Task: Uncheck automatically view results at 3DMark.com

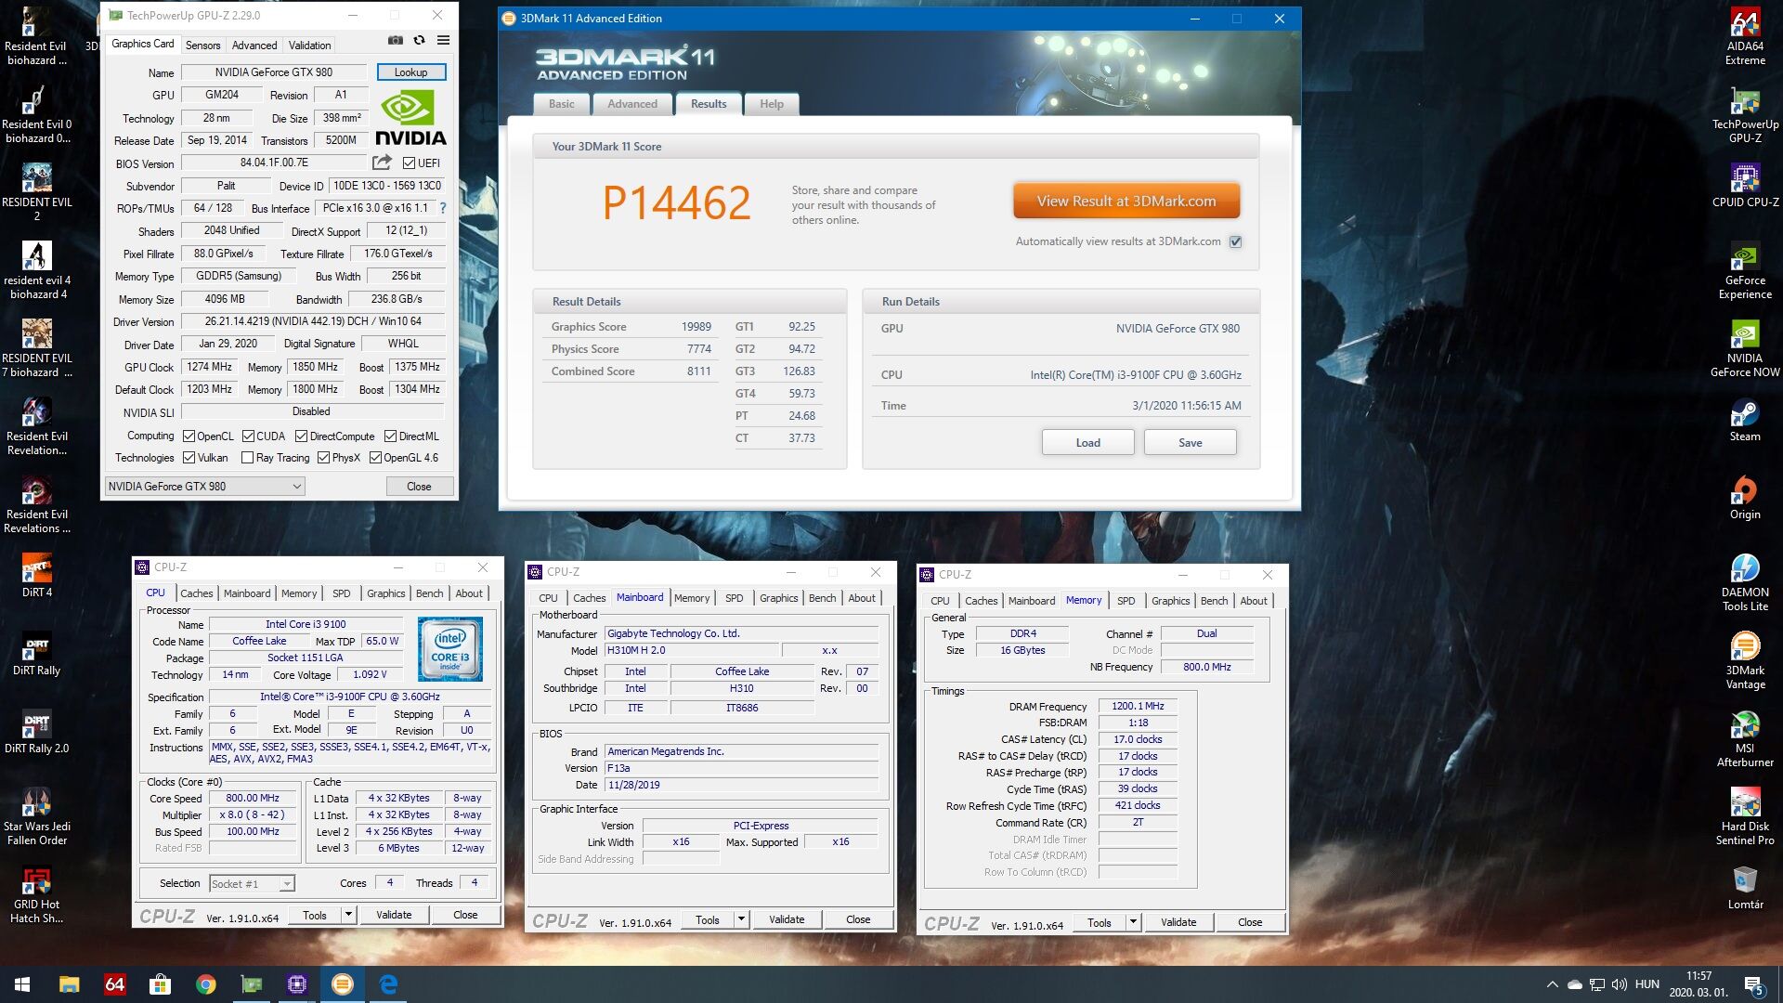Action: [1235, 241]
